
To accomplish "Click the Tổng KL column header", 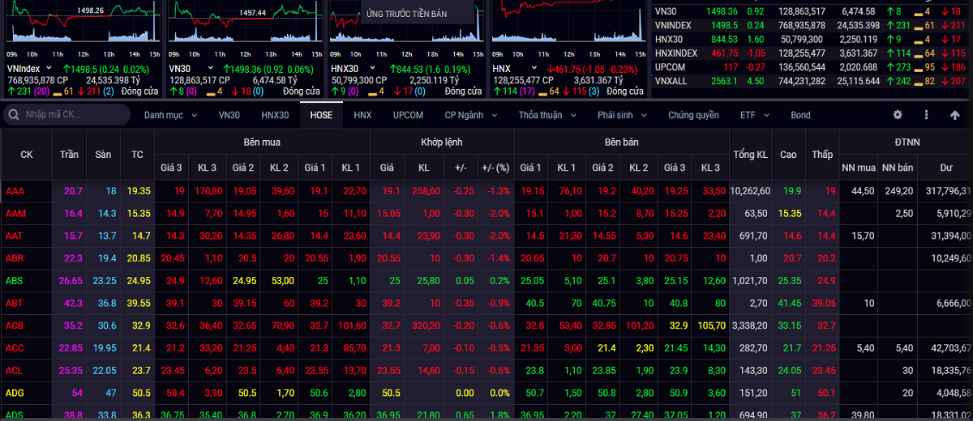I will 749,154.
